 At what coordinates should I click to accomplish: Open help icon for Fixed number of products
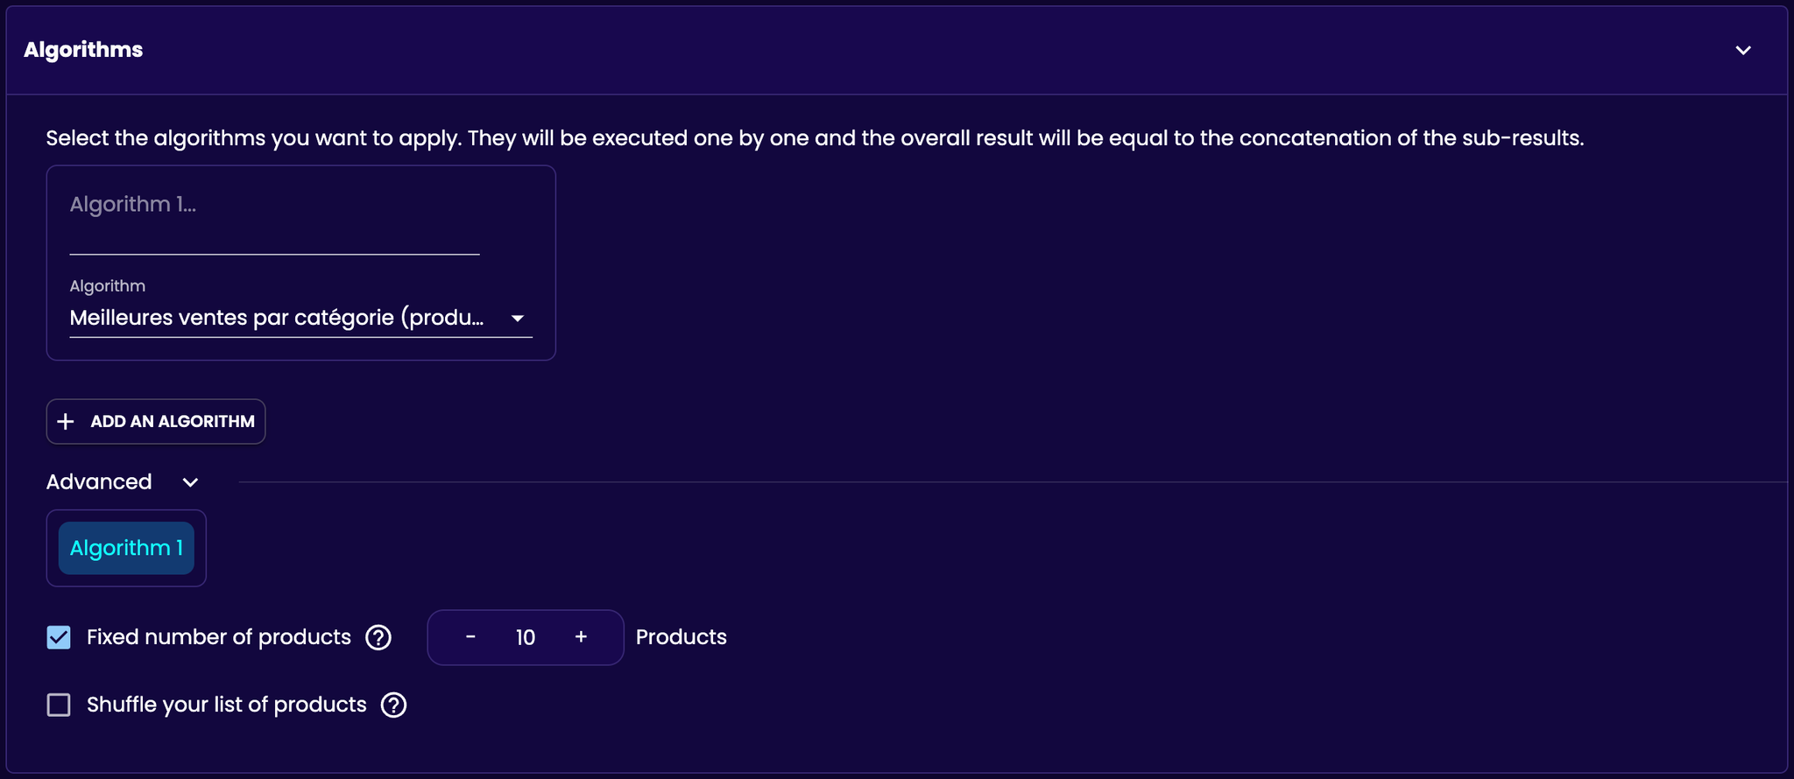(x=378, y=637)
